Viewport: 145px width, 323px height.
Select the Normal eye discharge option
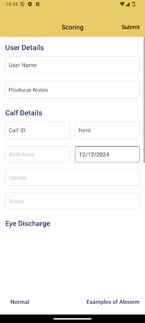point(20,302)
